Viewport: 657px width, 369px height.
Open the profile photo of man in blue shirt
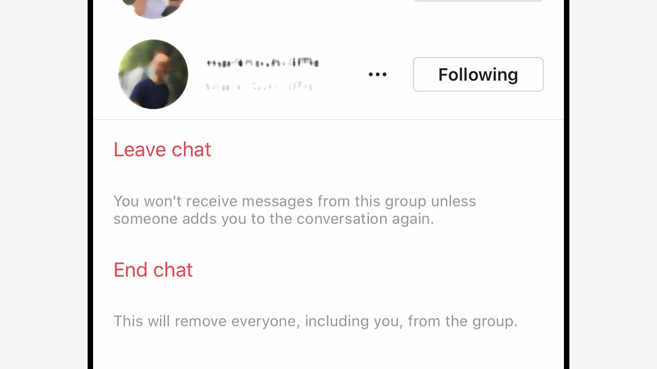pyautogui.click(x=153, y=74)
